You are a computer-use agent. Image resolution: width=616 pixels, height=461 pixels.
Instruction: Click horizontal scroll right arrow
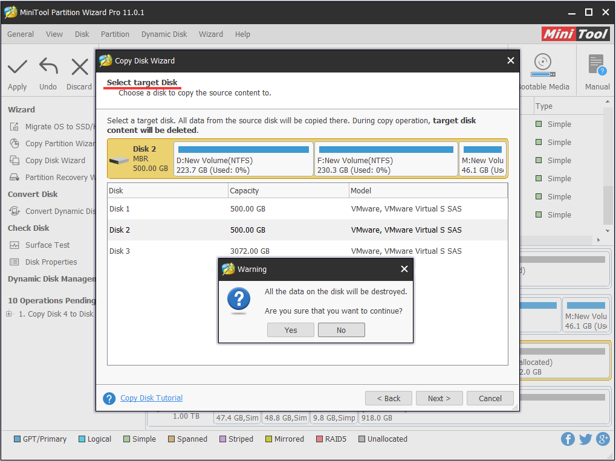tap(598, 240)
